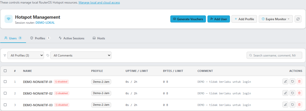Click the Add Profile button
The image size is (306, 111).
point(244,19)
